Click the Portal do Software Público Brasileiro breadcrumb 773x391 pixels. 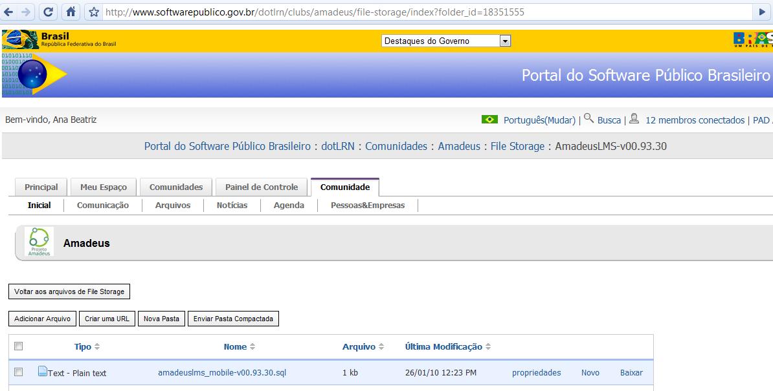227,146
